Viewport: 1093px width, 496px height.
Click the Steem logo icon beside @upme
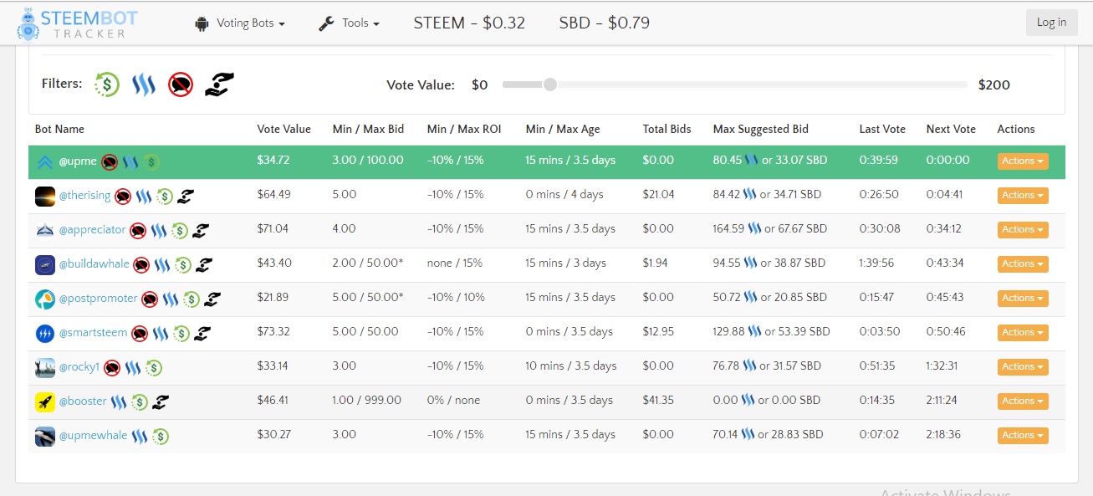(130, 161)
